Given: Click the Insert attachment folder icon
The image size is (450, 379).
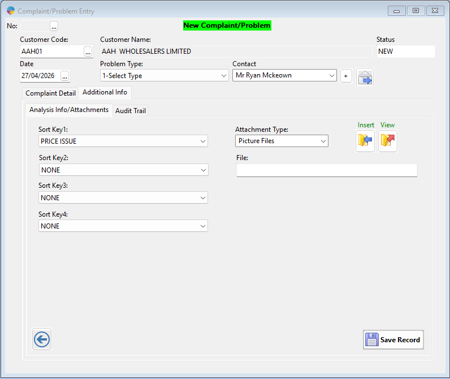Looking at the screenshot, I should coord(365,141).
